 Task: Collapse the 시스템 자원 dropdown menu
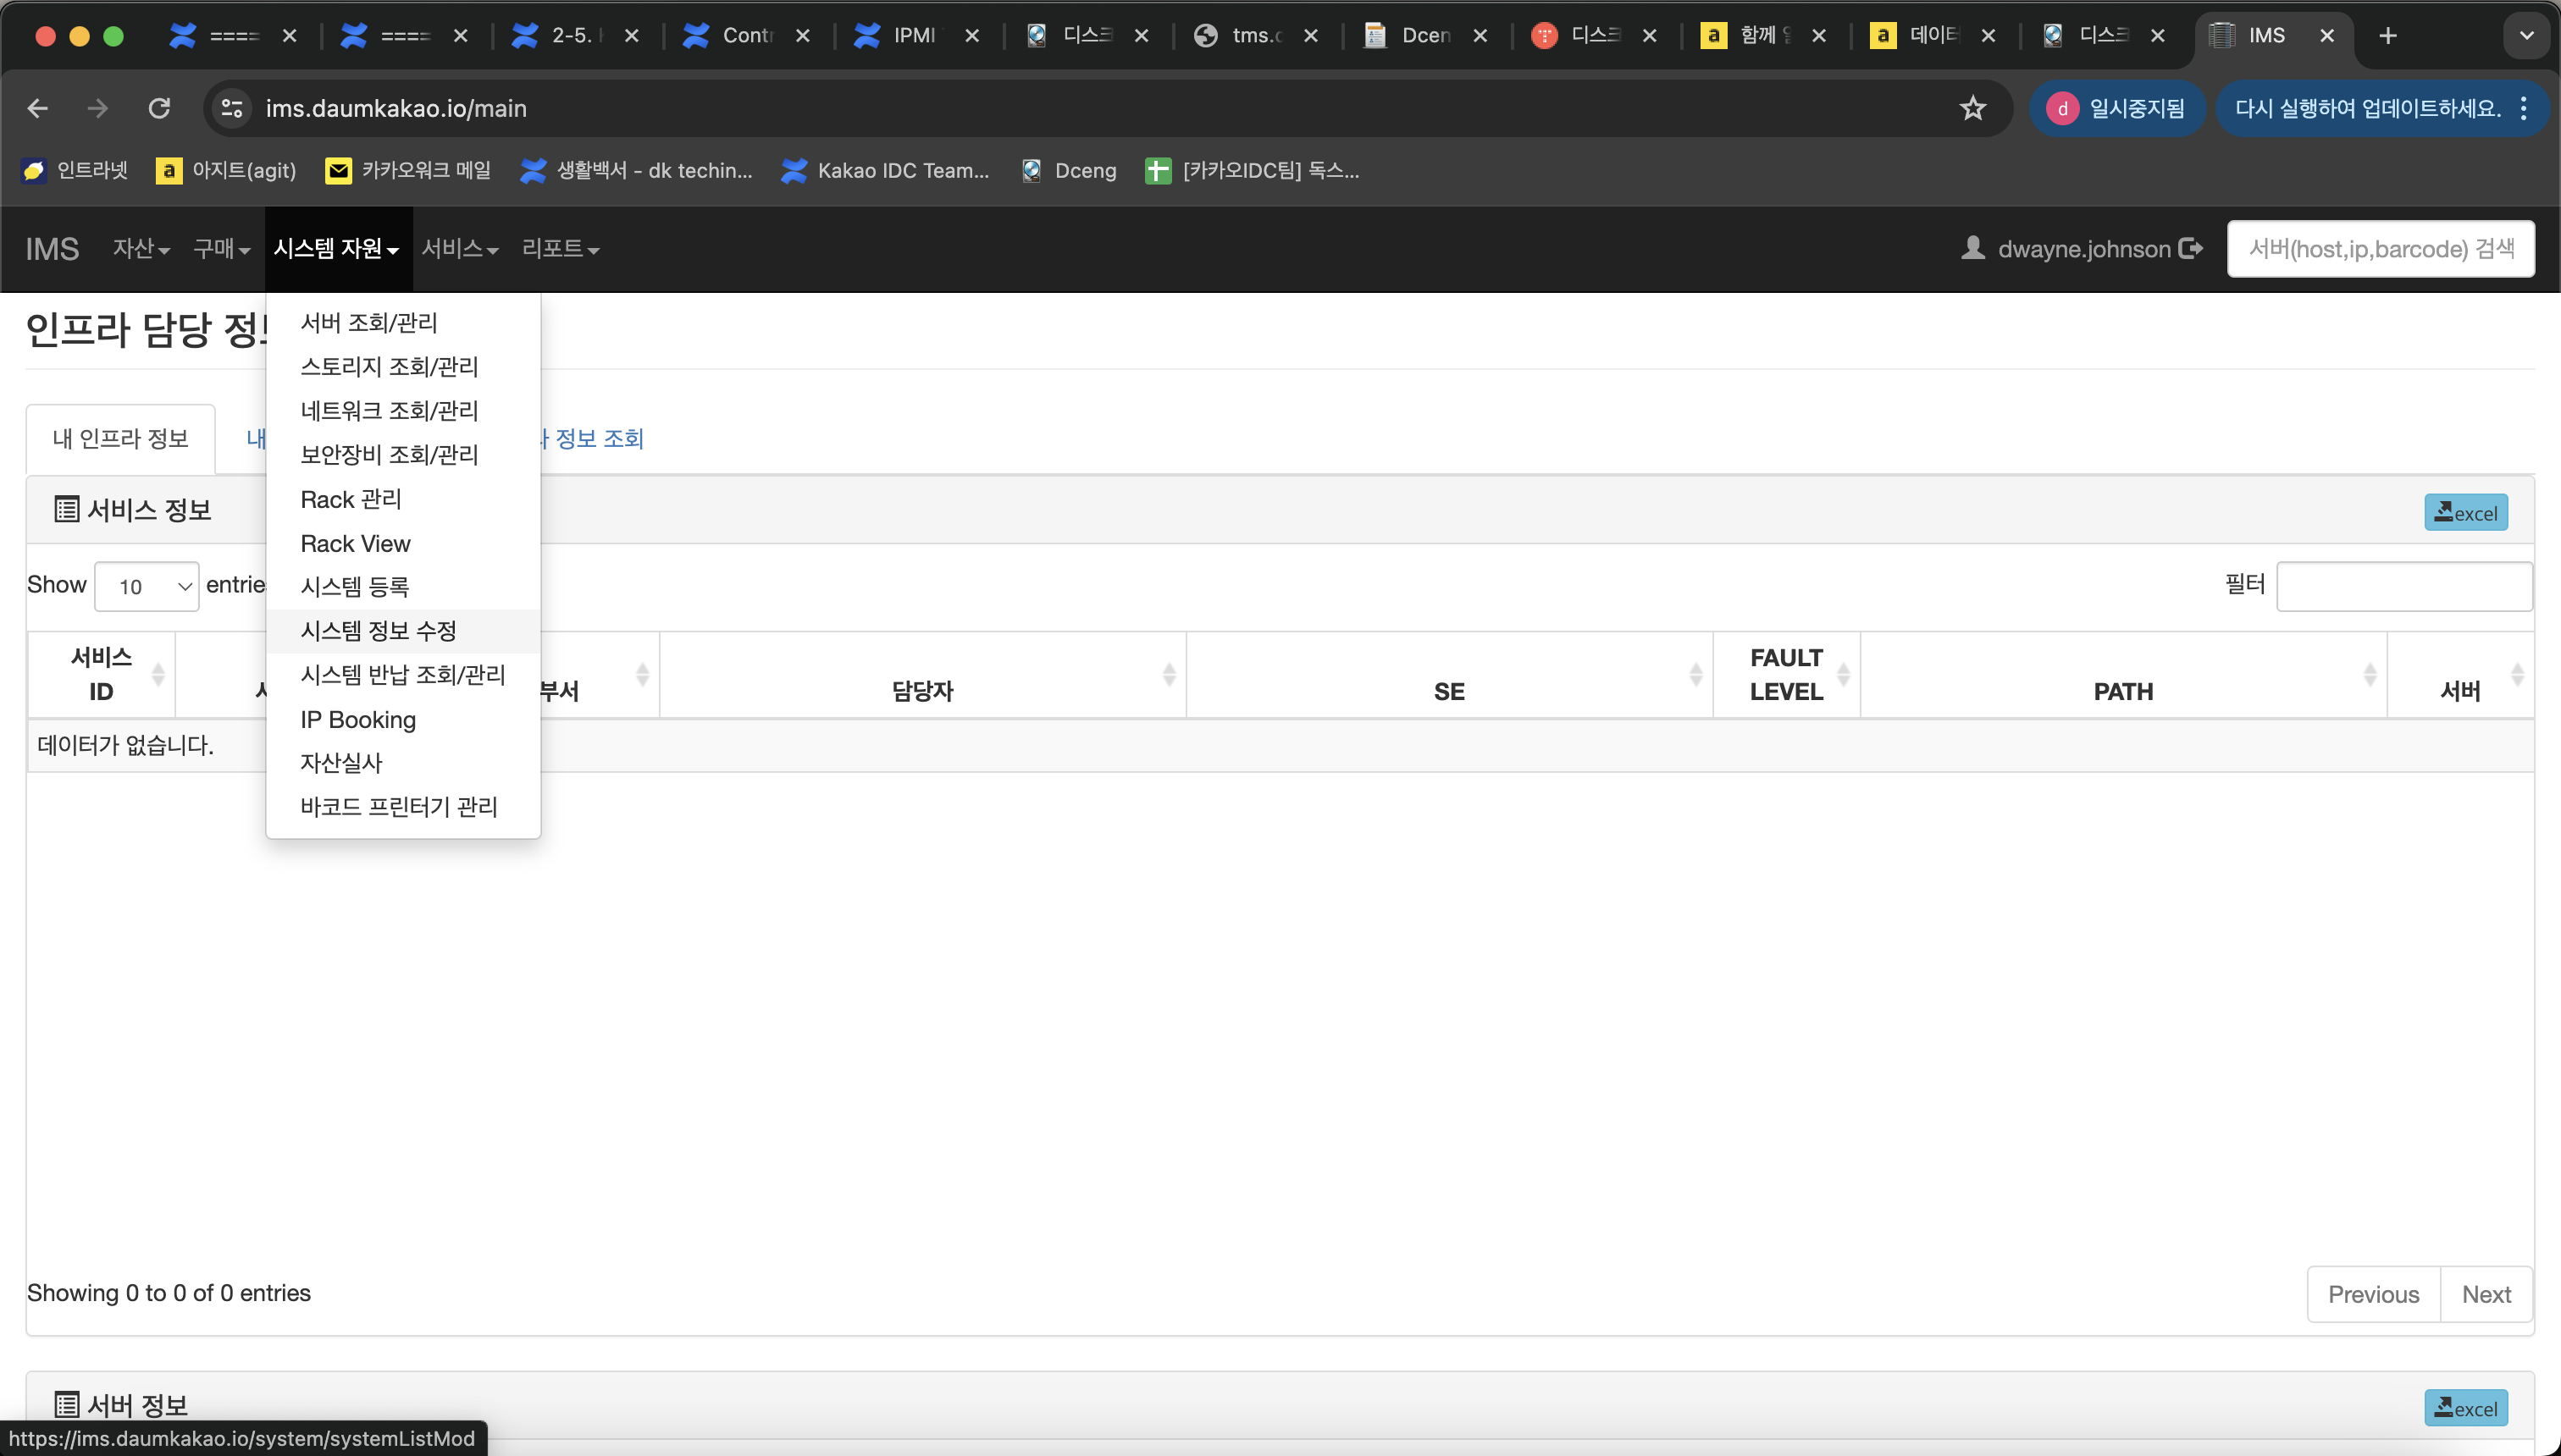tap(337, 249)
